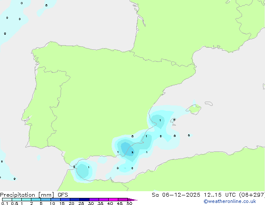Click the '10' legend scale label
The image size is (265, 205).
point(52,203)
